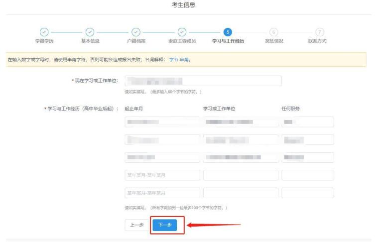Image resolution: width=379 pixels, height=242 pixels.
Task: Click the 现在学习或工作单位 input field
Action: (203, 81)
